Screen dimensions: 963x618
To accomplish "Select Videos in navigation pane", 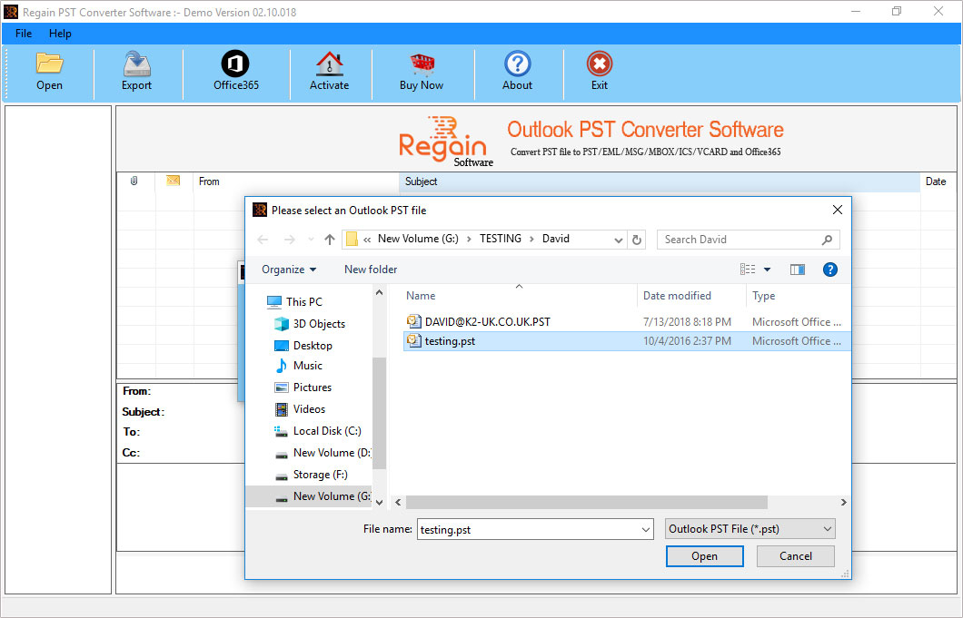I will point(300,409).
